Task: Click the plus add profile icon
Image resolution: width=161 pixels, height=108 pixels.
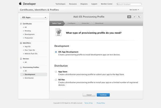Action: (x=129, y=17)
